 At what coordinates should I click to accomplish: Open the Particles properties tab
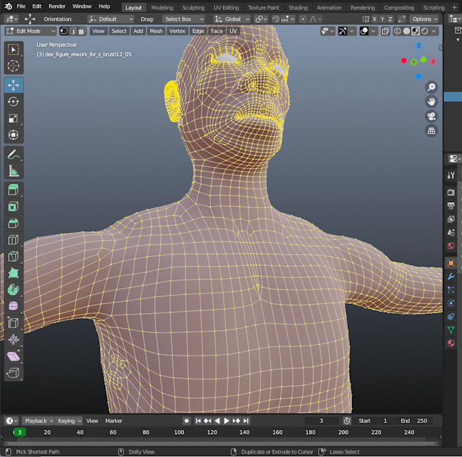451,290
